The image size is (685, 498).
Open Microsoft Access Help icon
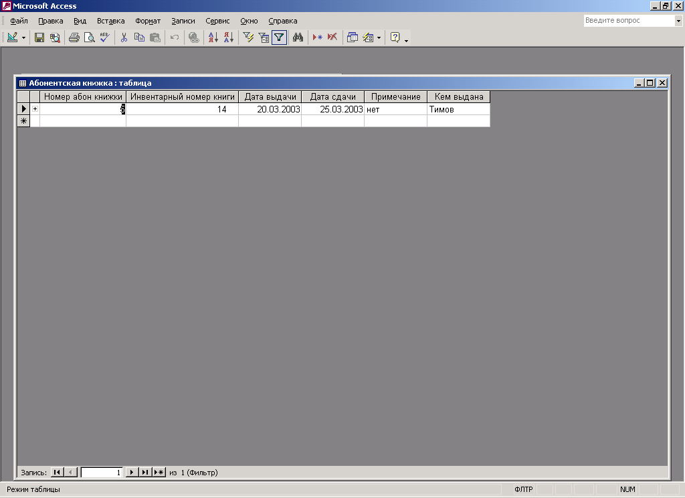coord(395,37)
